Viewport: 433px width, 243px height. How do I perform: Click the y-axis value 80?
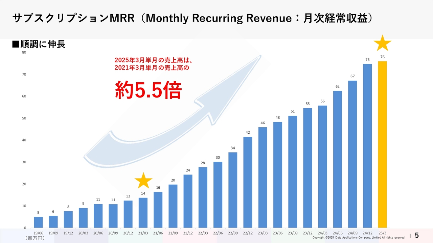pos(24,52)
